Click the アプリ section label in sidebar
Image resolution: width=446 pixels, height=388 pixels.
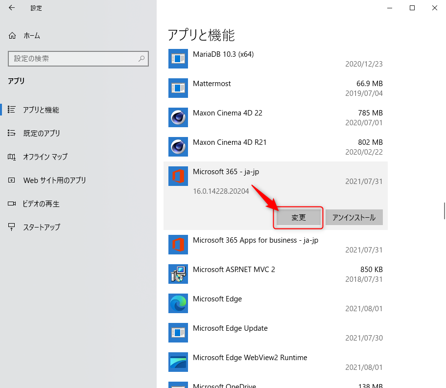(x=16, y=81)
